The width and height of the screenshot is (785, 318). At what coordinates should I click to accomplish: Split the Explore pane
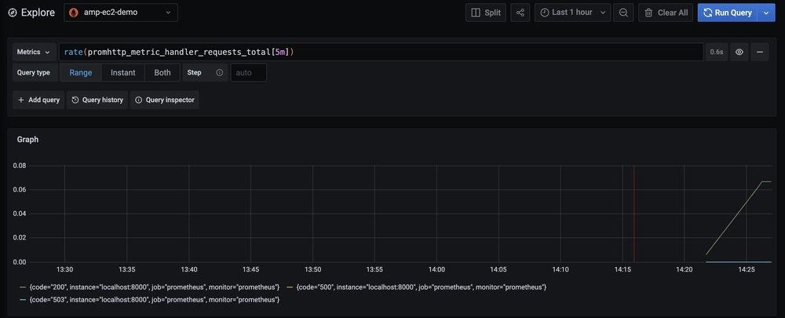click(x=486, y=13)
